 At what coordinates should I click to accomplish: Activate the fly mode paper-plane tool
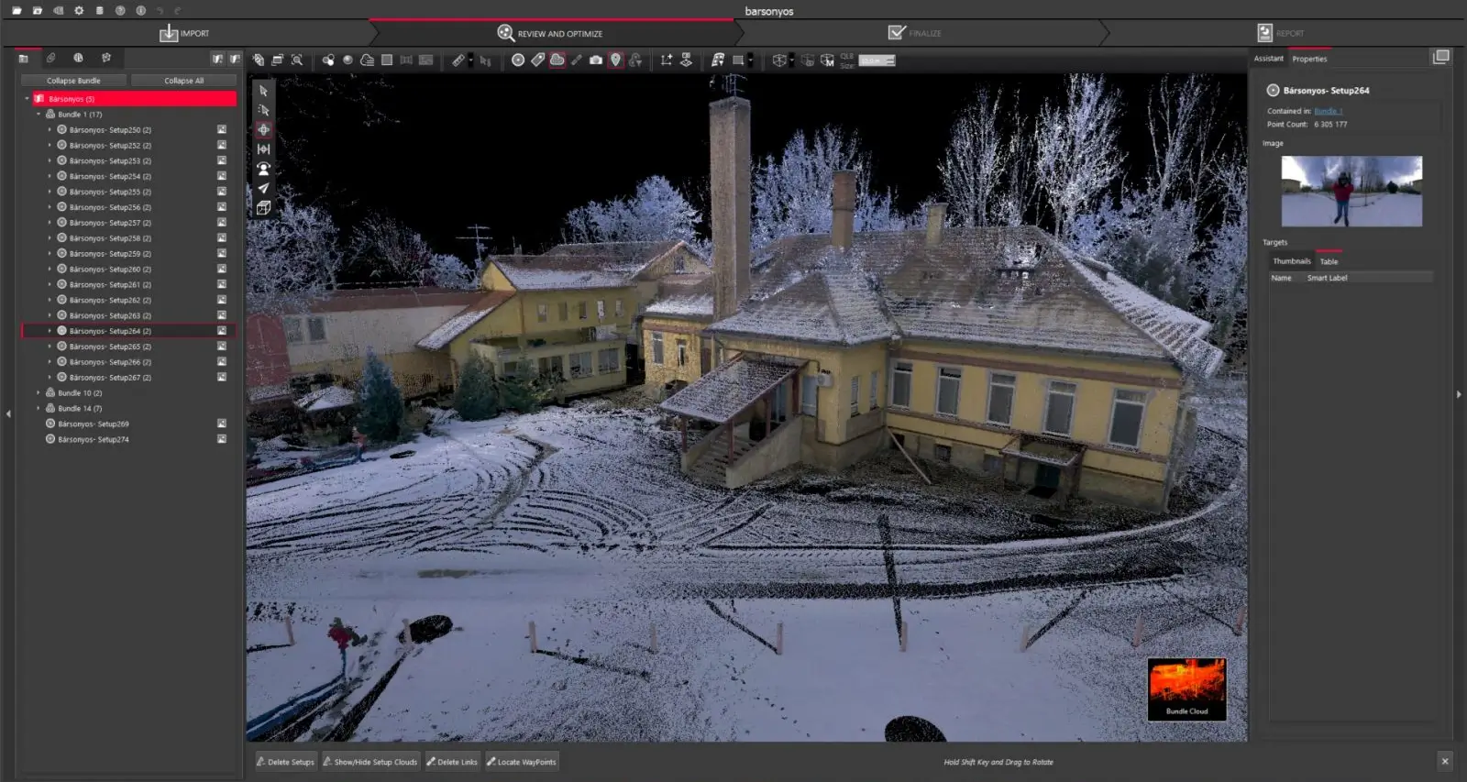click(x=263, y=188)
